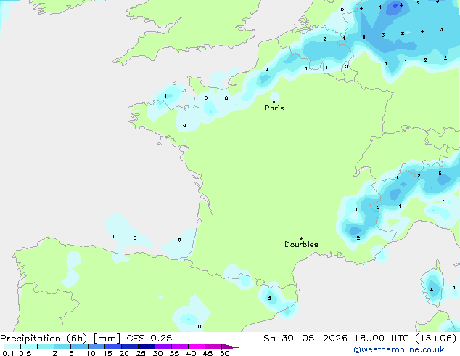The height and width of the screenshot is (356, 460).
Task: Pick the 5–10 mm legend color swatch
Action: [79, 347]
